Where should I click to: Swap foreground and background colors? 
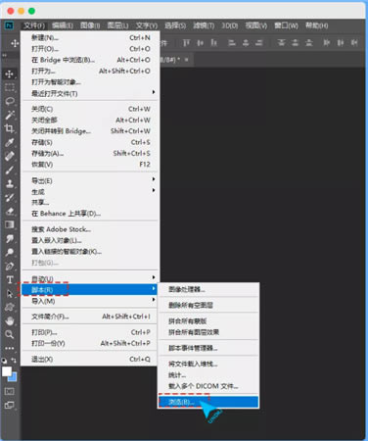pyautogui.click(x=14, y=360)
